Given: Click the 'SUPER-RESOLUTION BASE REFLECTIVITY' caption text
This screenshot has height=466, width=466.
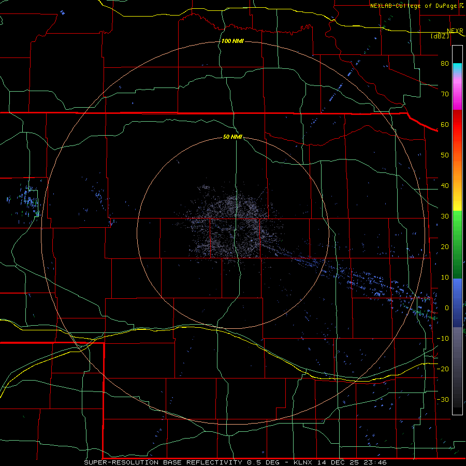Looking at the screenshot, I should coord(163,462).
